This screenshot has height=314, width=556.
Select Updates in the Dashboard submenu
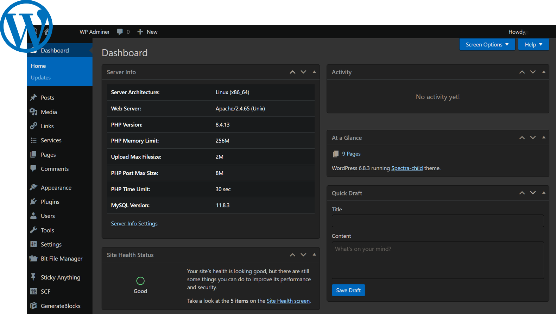pyautogui.click(x=41, y=77)
